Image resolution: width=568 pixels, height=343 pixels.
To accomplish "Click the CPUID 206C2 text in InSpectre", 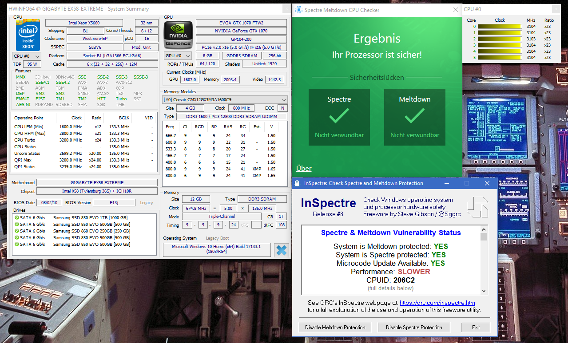I will [391, 280].
